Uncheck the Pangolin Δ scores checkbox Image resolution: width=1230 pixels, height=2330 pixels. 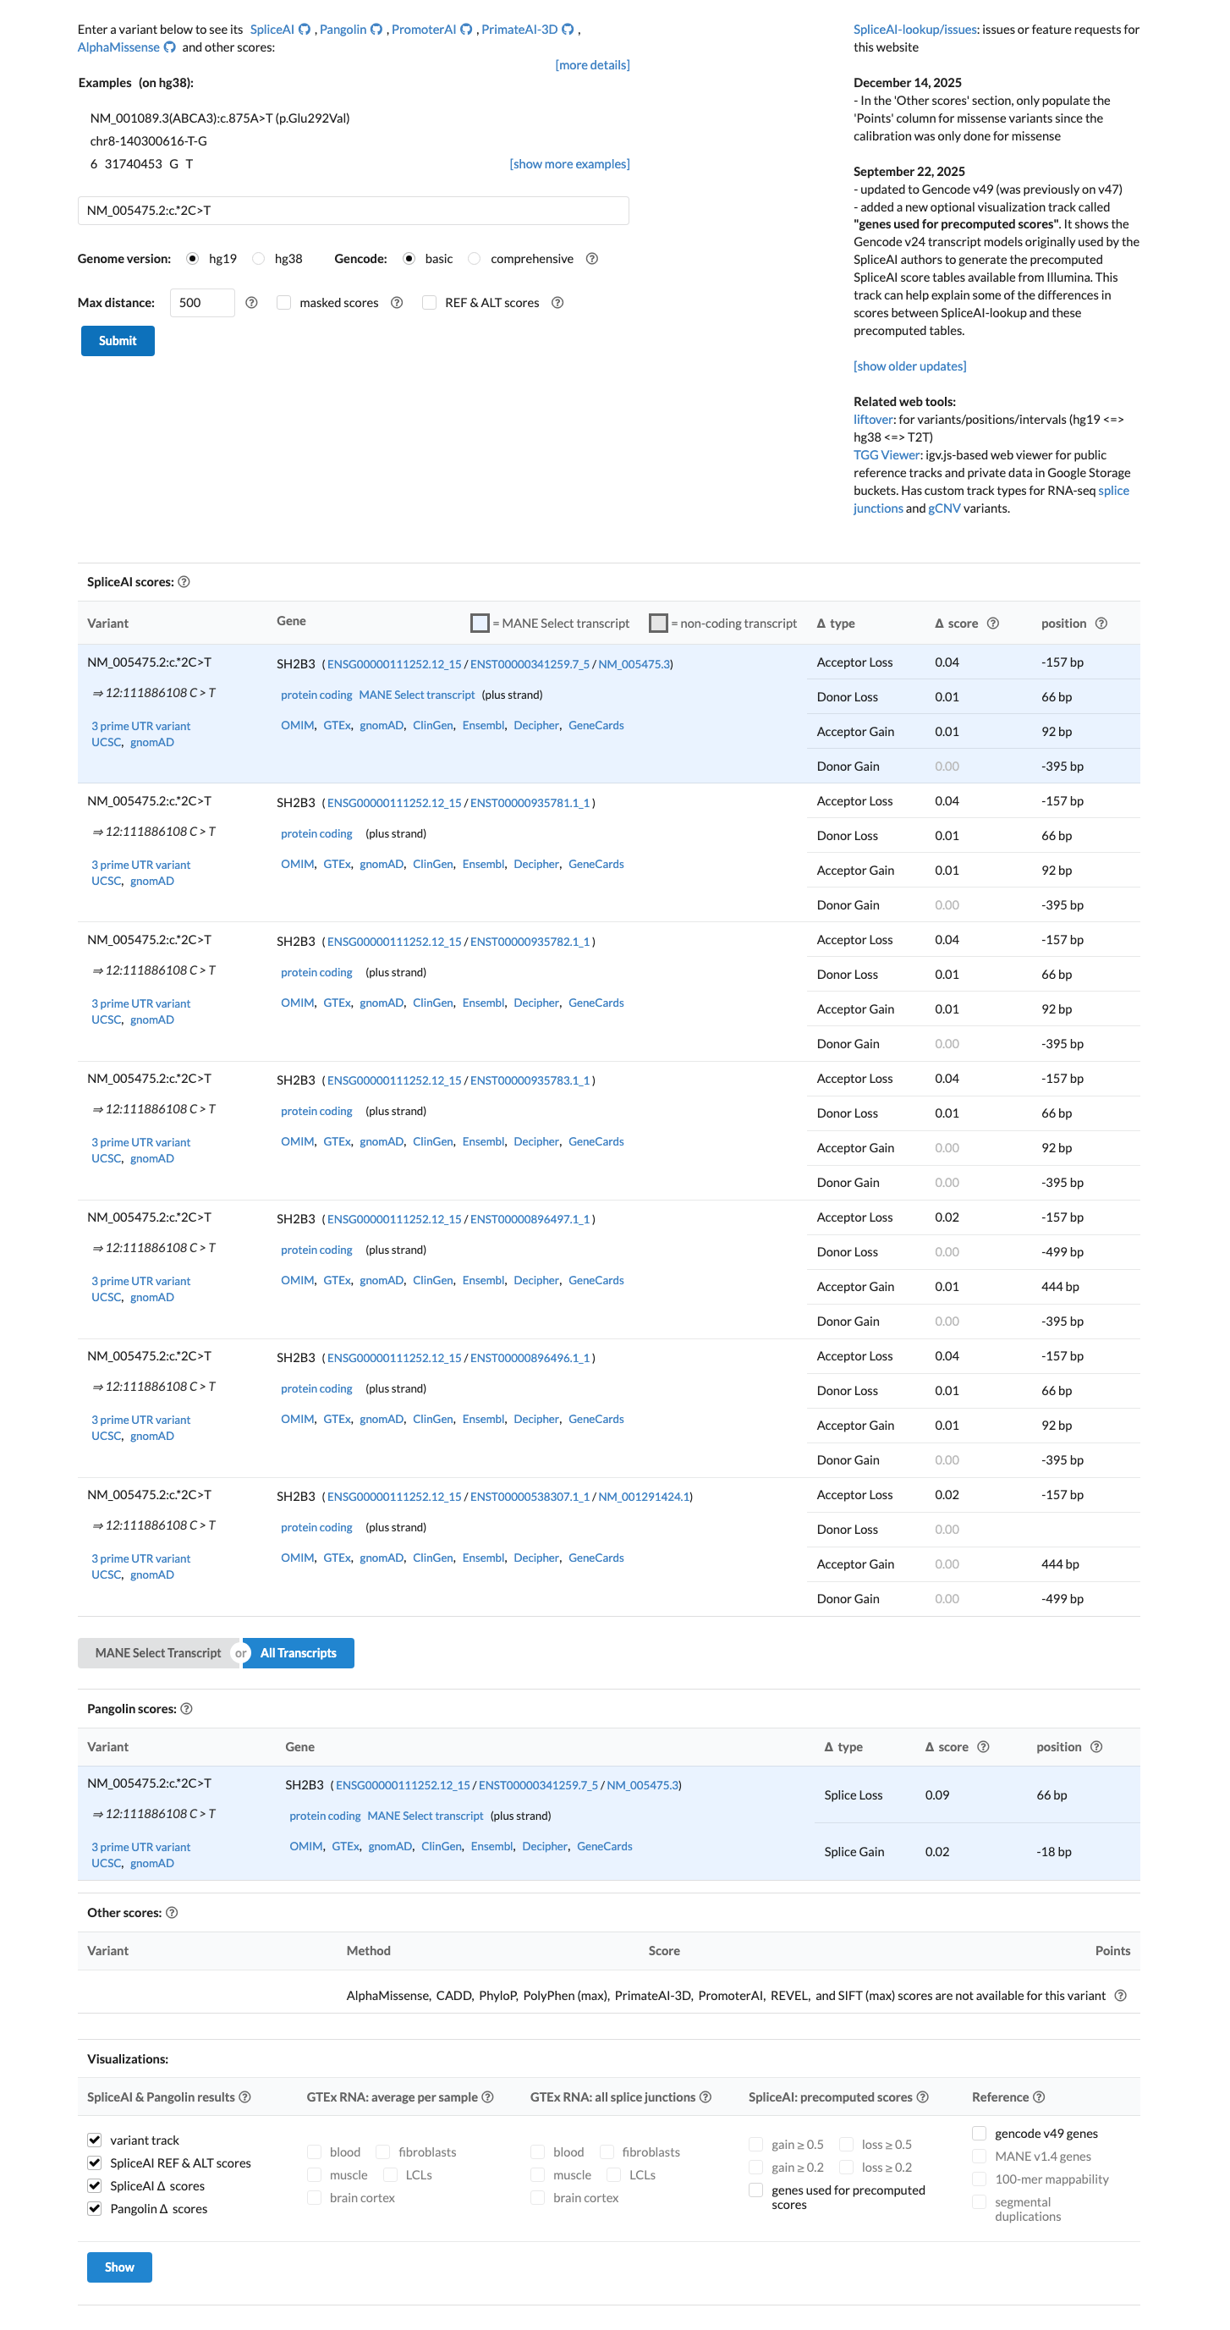point(94,2208)
